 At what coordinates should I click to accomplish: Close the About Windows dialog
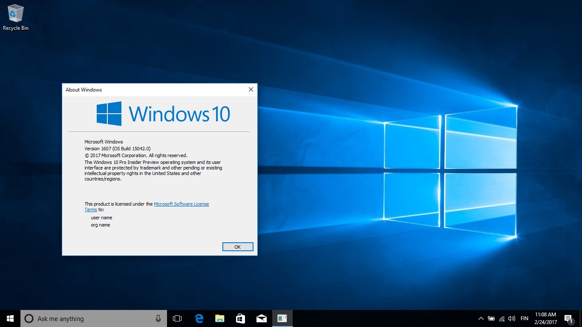point(251,89)
